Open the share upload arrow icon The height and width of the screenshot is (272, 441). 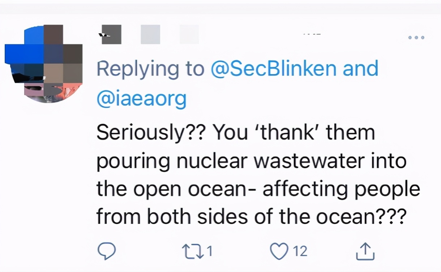pyautogui.click(x=365, y=251)
